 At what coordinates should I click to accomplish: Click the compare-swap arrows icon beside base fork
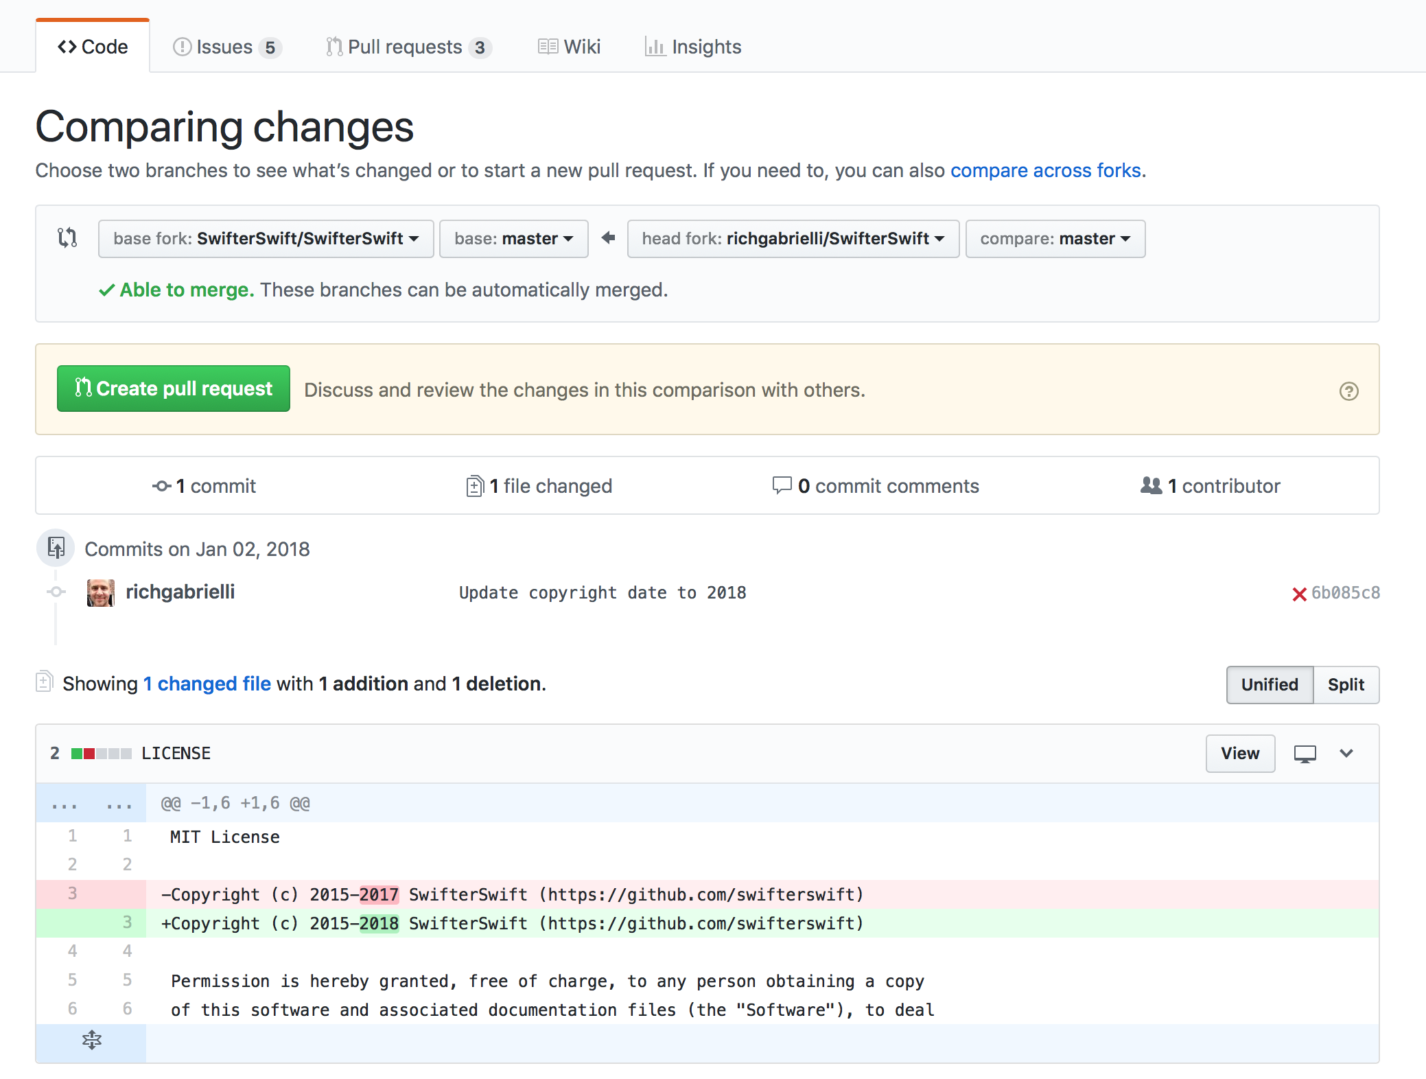tap(67, 238)
